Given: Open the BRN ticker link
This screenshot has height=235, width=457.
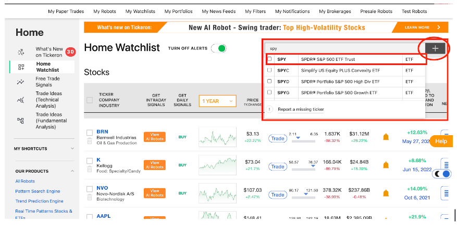Looking at the screenshot, I should pos(102,132).
